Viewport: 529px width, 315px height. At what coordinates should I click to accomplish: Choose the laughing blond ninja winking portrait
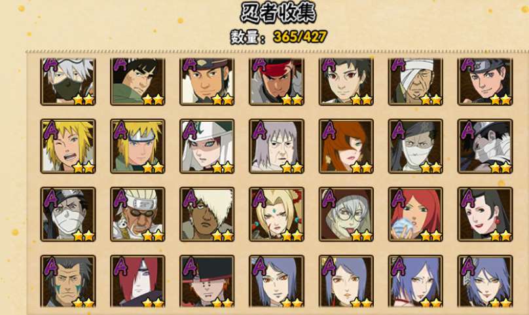[x=68, y=146]
